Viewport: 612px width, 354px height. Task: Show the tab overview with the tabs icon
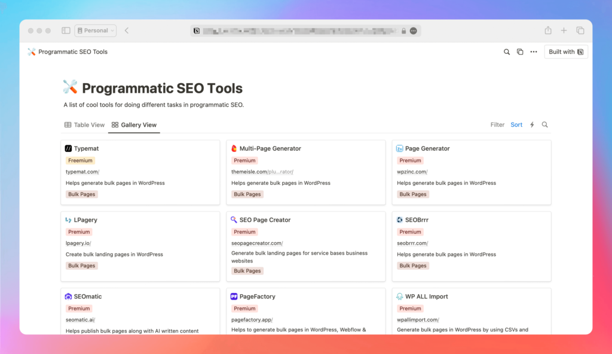pos(580,30)
